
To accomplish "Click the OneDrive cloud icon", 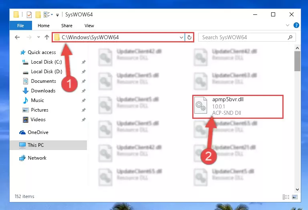I will tap(22, 133).
